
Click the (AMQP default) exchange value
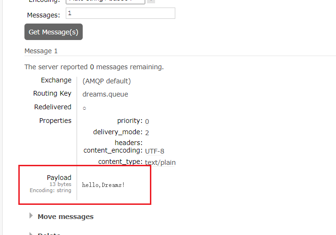(107, 81)
